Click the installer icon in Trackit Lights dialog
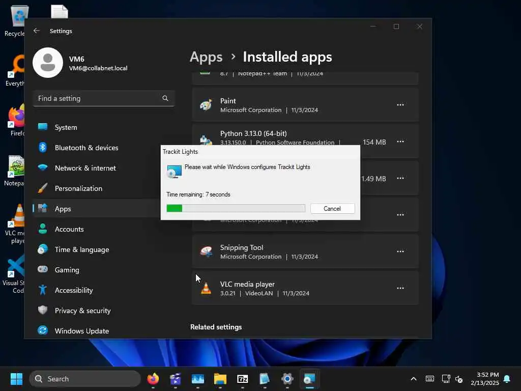Viewport: 521px width, 391px height. pos(174,171)
